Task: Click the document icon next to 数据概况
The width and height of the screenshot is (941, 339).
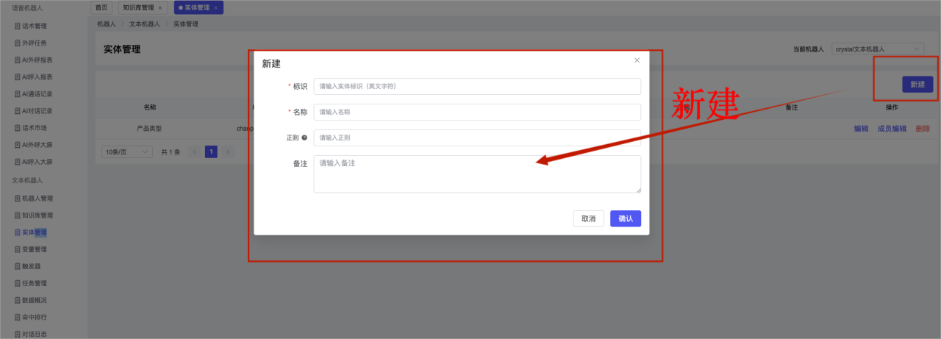Action: pos(18,301)
